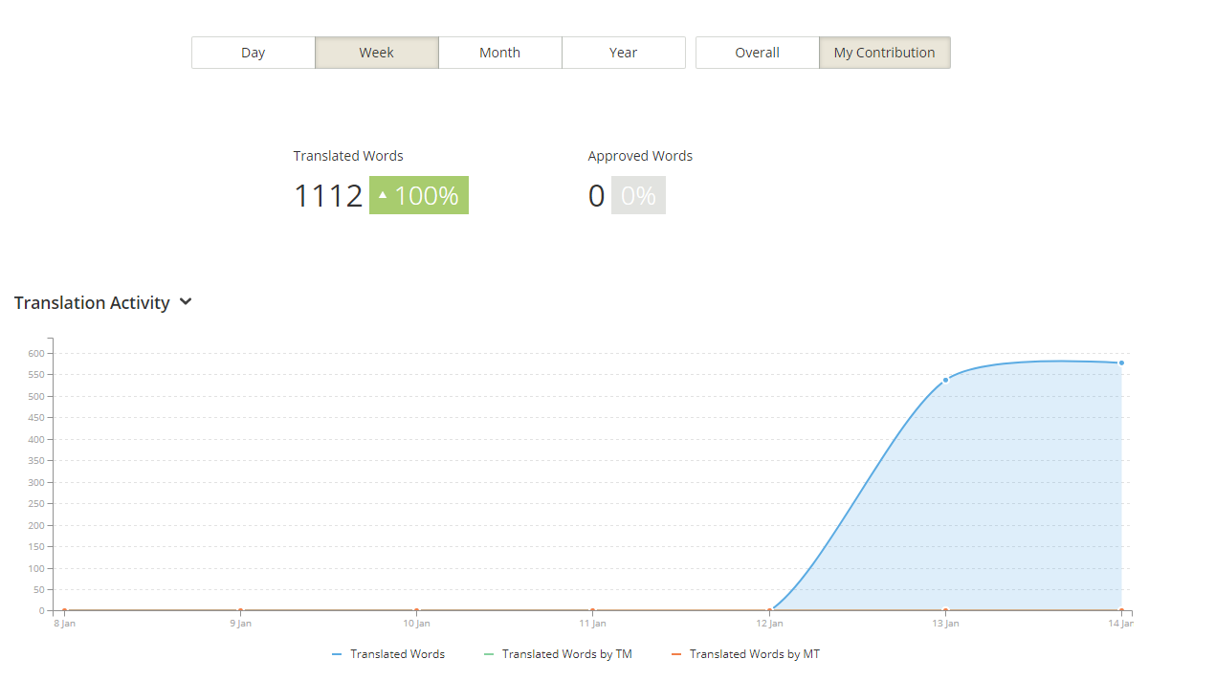Expand the Translation Activity chevron
Viewport: 1215px width, 681px height.
point(186,302)
